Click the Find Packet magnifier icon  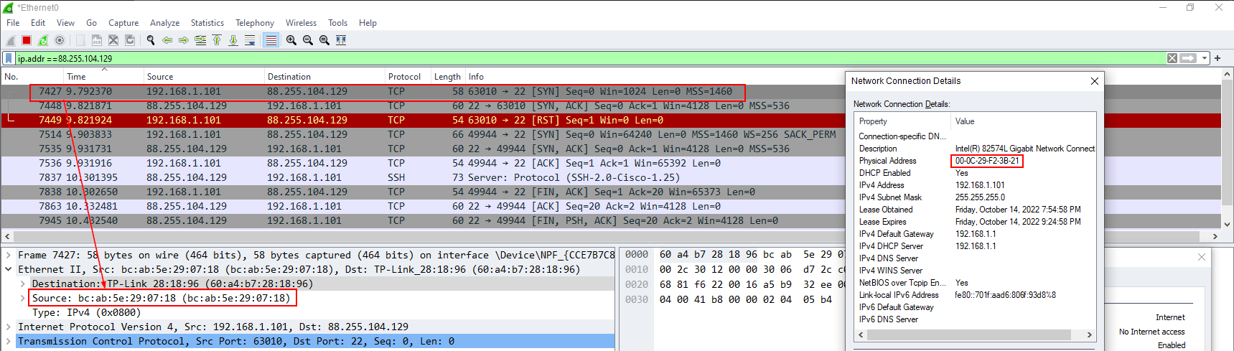tap(151, 40)
